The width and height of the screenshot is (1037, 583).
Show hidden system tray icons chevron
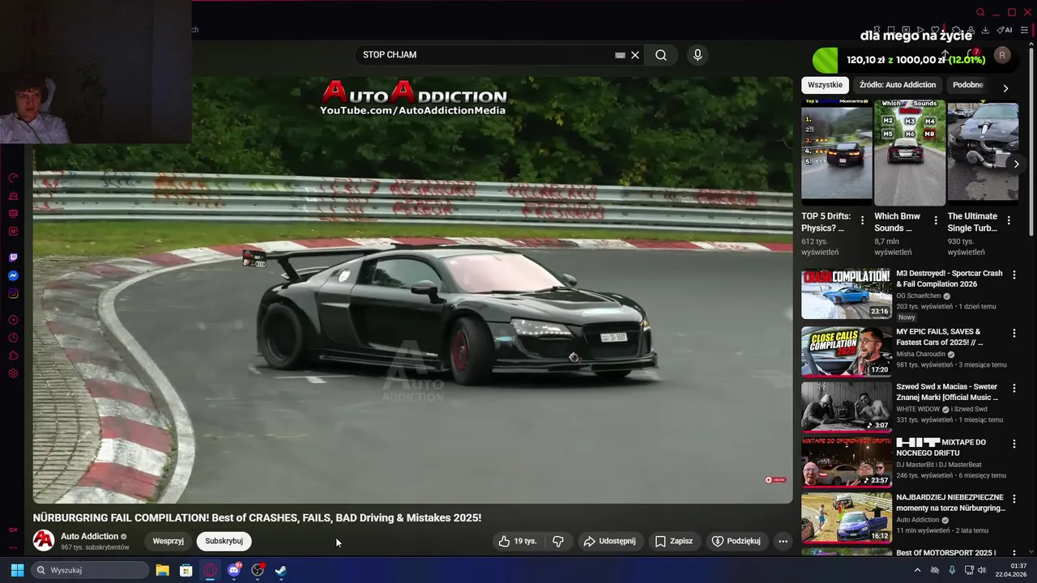[x=917, y=570]
